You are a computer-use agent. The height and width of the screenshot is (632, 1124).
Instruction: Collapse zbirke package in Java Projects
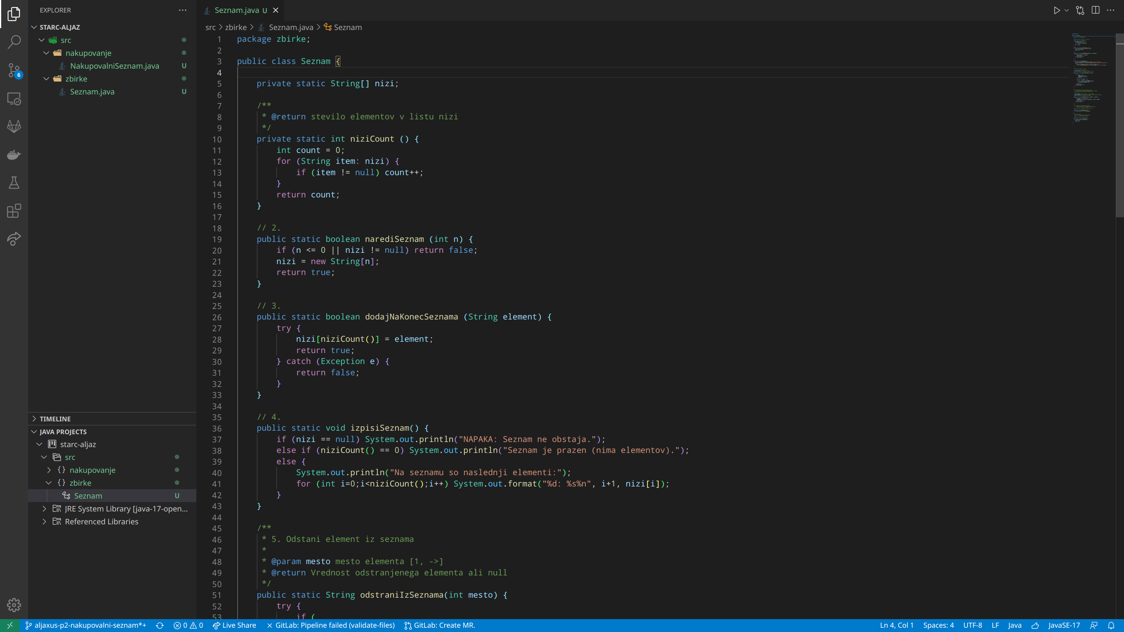tap(112, 483)
